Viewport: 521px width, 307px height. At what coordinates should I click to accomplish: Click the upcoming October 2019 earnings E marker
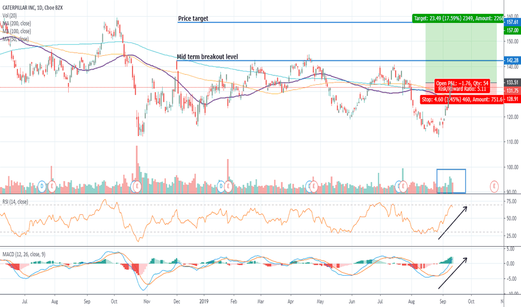[x=494, y=186]
